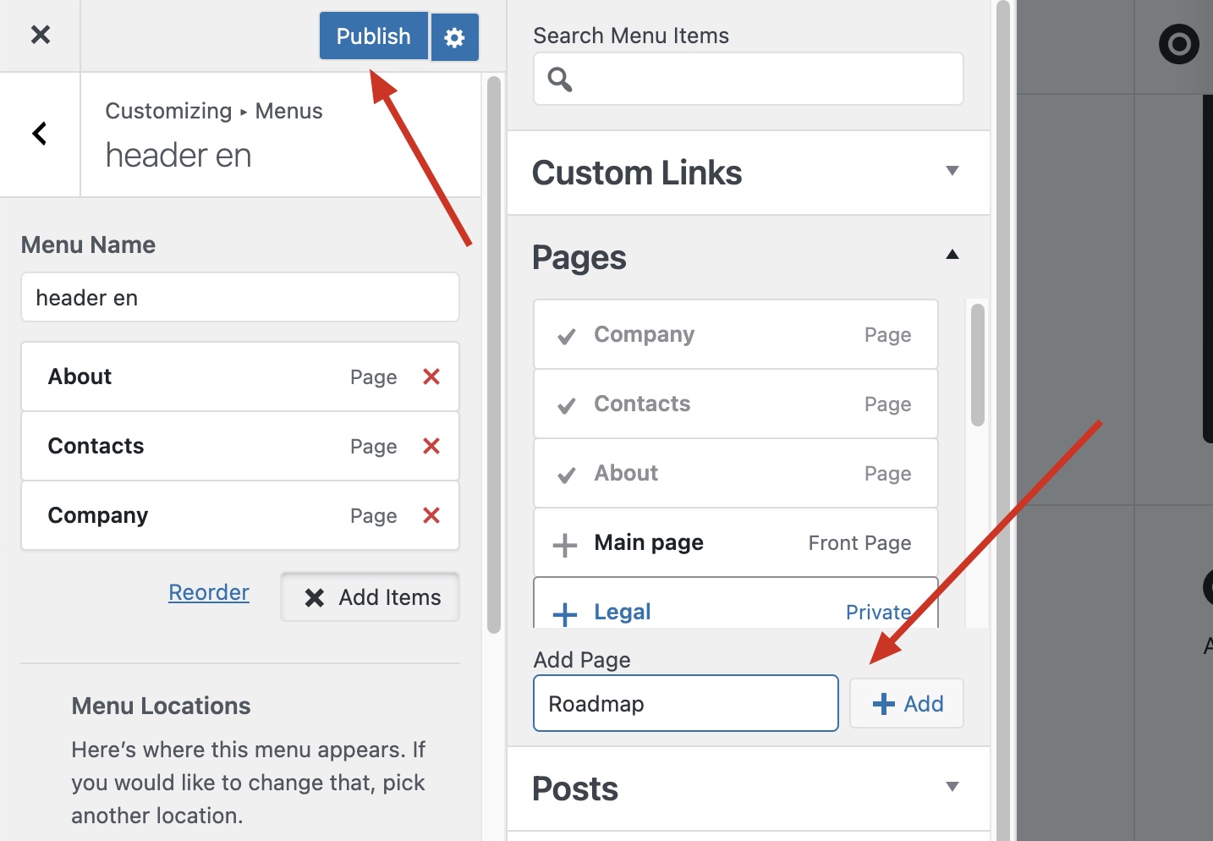The width and height of the screenshot is (1213, 841).
Task: Open publish settings gear icon
Action: (x=454, y=37)
